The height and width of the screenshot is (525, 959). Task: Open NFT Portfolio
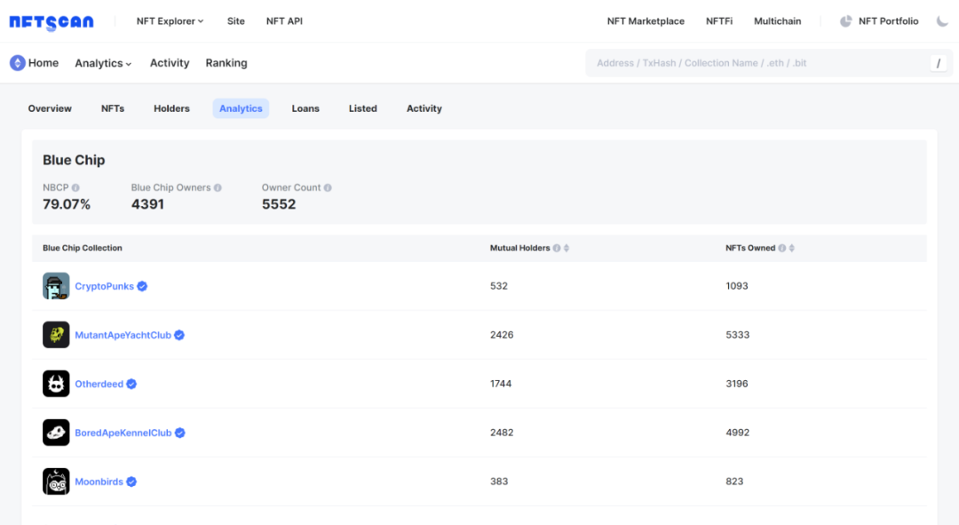click(x=889, y=21)
